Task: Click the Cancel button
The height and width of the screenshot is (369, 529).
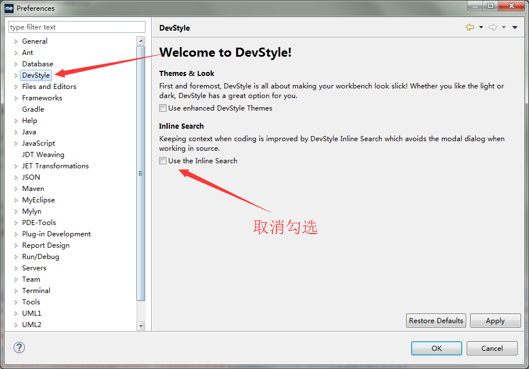Action: tap(492, 348)
